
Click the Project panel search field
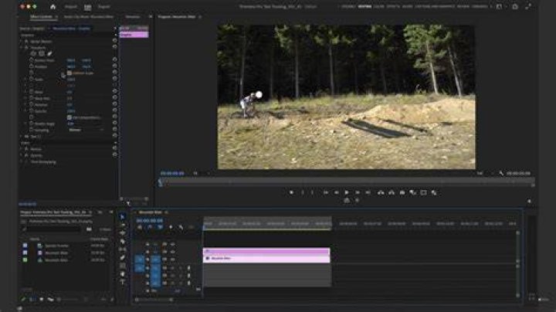[53, 229]
